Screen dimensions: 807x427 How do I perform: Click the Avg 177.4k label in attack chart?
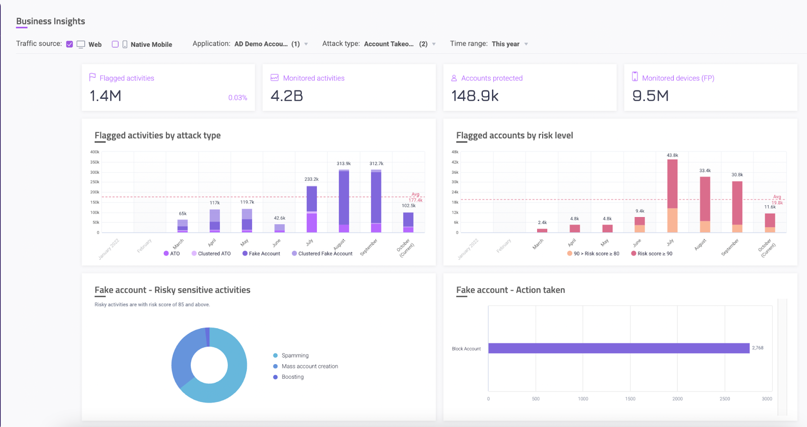416,197
